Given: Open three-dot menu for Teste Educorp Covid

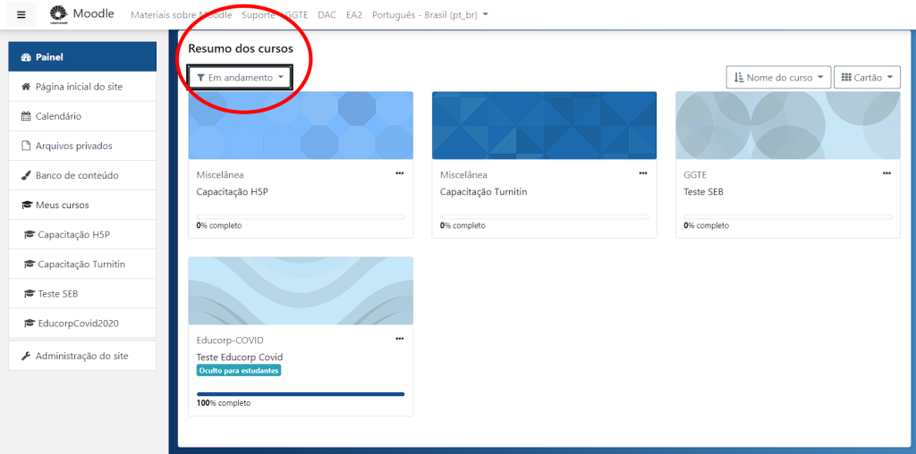Looking at the screenshot, I should (400, 339).
